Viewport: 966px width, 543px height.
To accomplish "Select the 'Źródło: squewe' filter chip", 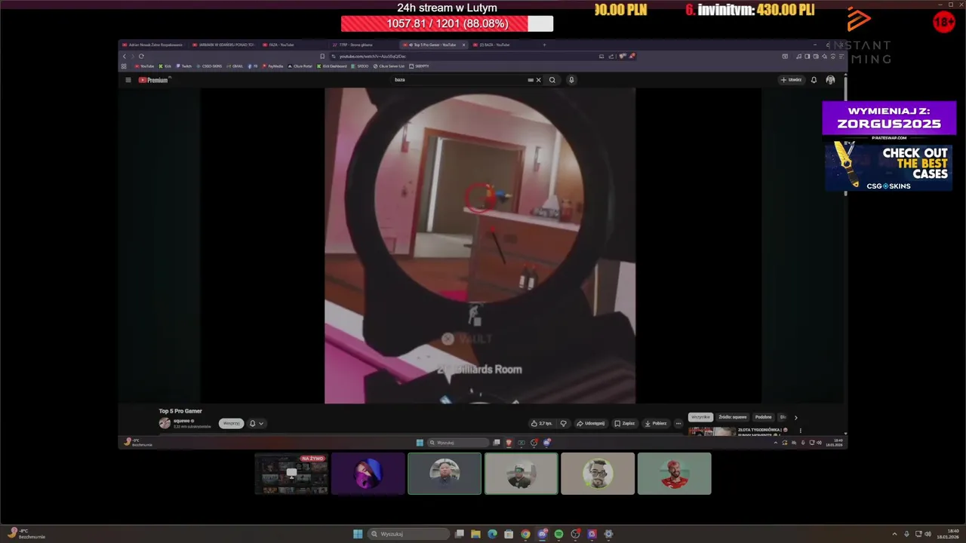I will pyautogui.click(x=732, y=417).
